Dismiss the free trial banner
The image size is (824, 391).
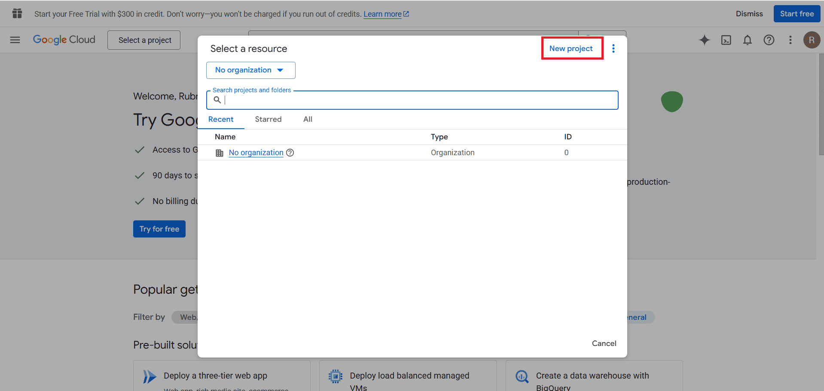coord(749,14)
